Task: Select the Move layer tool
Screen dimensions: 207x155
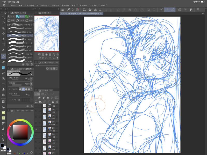Action: 3,34
